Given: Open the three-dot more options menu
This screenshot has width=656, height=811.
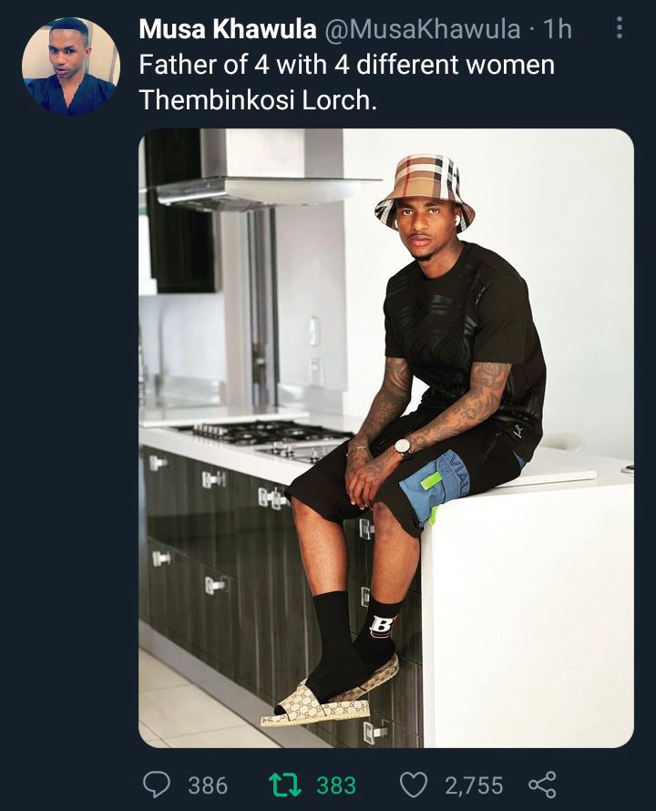Looking at the screenshot, I should point(620,28).
